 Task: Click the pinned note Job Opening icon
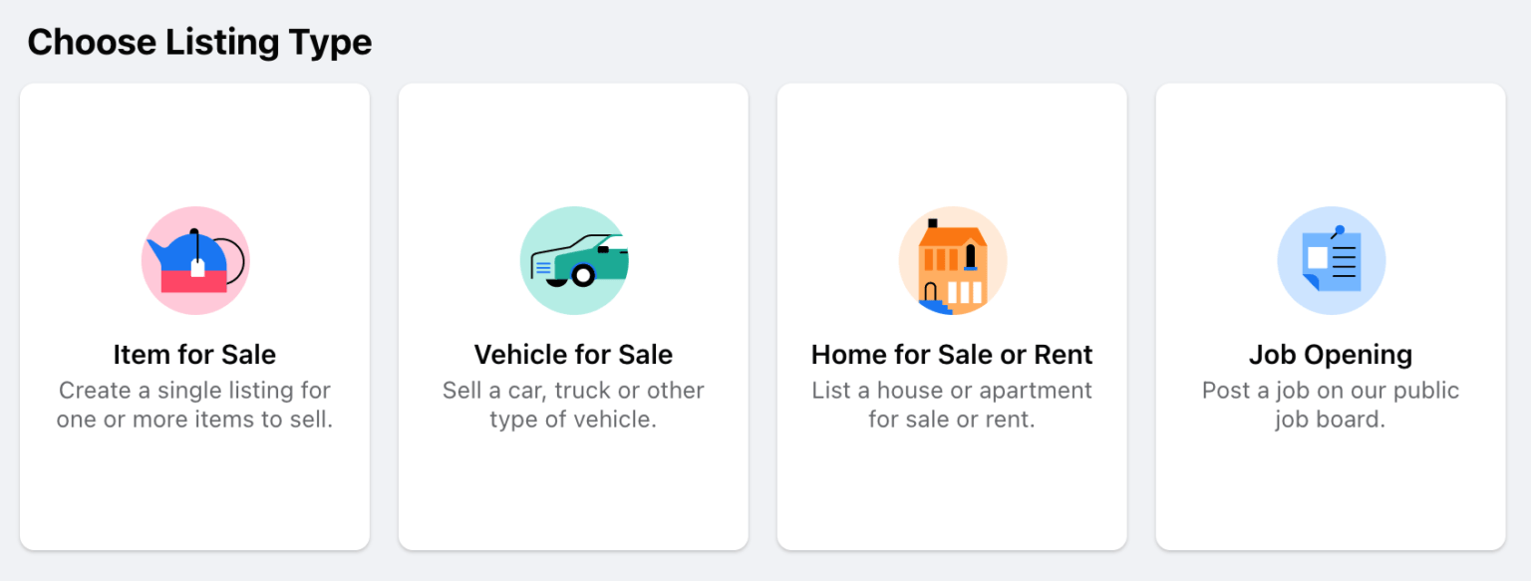point(1331,260)
